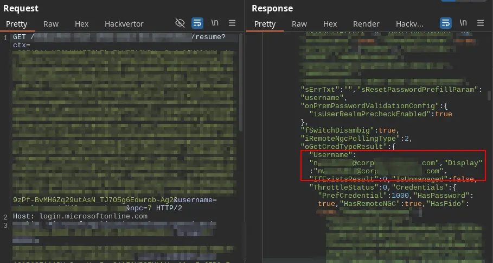The image size is (493, 263).
Task: Open the truncated Hackv... tab in Response
Action: pyautogui.click(x=409, y=24)
